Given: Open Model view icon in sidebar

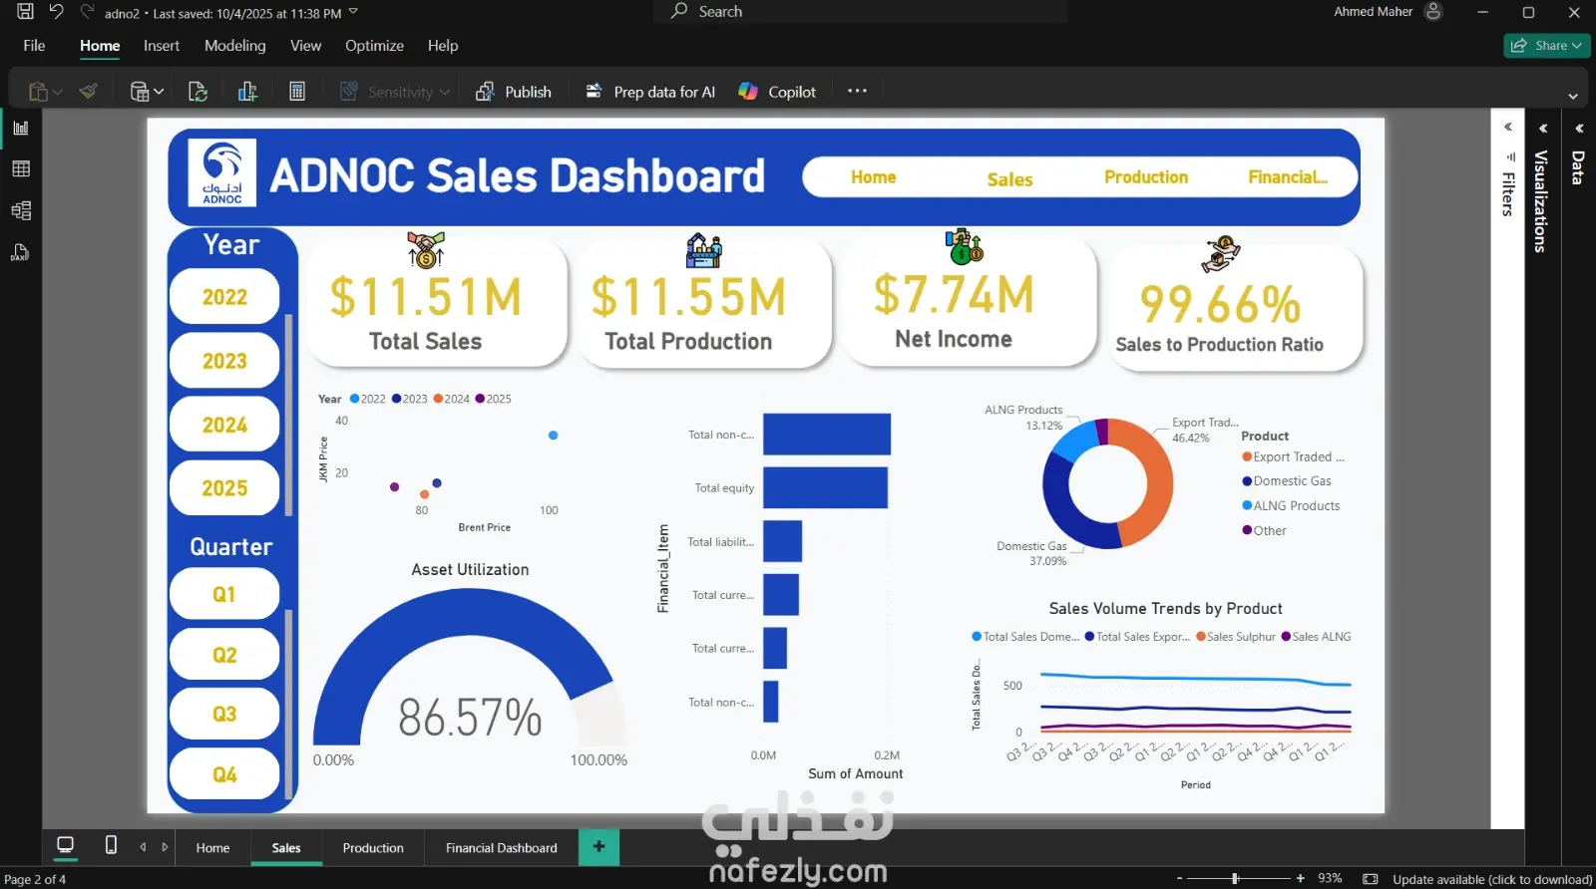Looking at the screenshot, I should click(21, 210).
